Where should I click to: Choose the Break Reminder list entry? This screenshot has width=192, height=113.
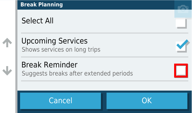pos(104,69)
